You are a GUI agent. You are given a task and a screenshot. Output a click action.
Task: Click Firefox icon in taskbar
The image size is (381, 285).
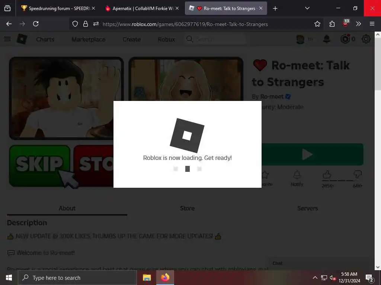tap(165, 278)
